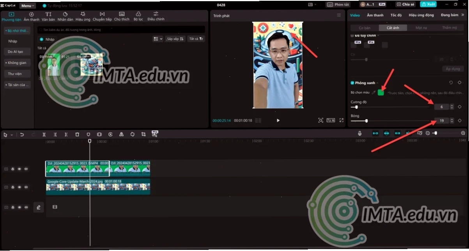Click the Xuất export button
The width and height of the screenshot is (469, 251).
click(x=428, y=4)
